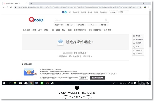The image size is (154, 101).
Task: Select the 最新上架 category
Action: click(x=26, y=30)
